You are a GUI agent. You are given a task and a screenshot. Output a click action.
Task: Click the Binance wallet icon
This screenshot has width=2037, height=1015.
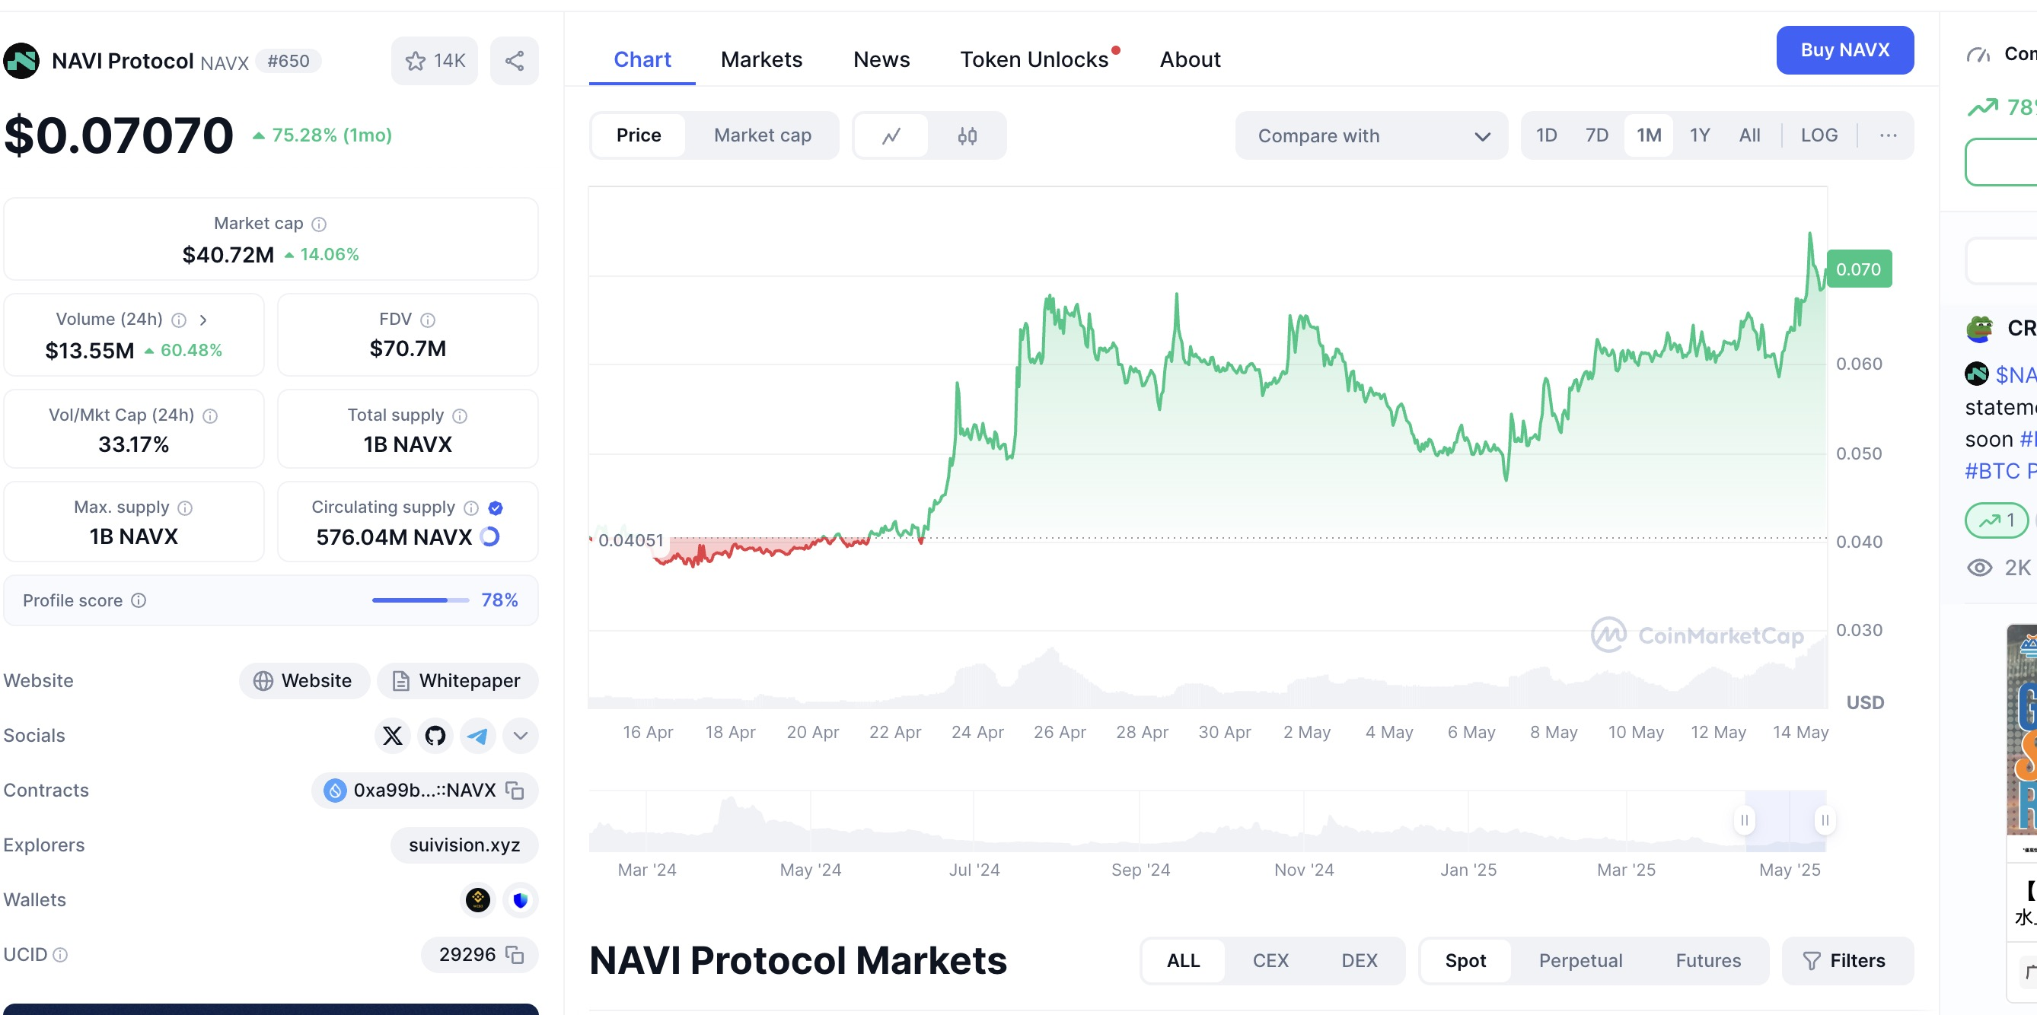coord(477,899)
